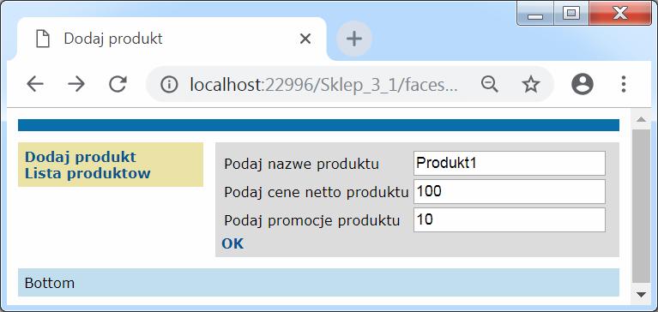Click the scrollbar down arrow
The image size is (658, 312).
tap(641, 295)
